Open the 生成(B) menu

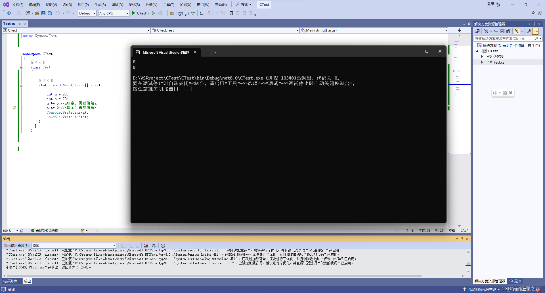[100, 5]
